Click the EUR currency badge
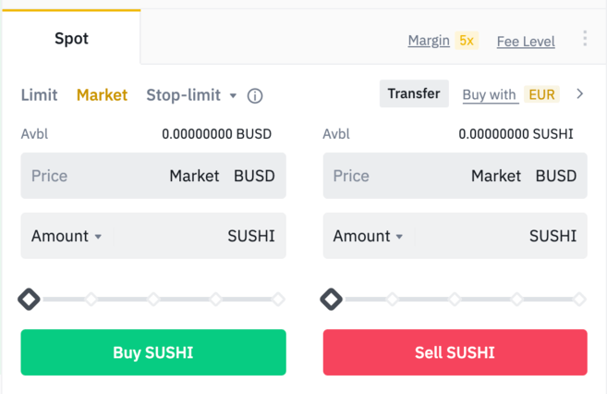The width and height of the screenshot is (607, 394). tap(542, 94)
